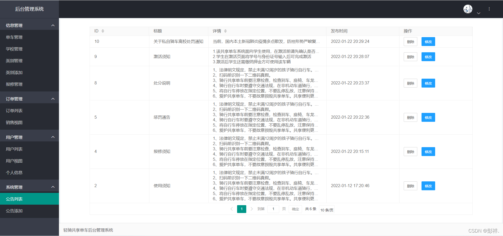This screenshot has height=236, width=503.
Task: Click title cell 惩罚通告
Action: pos(162,117)
